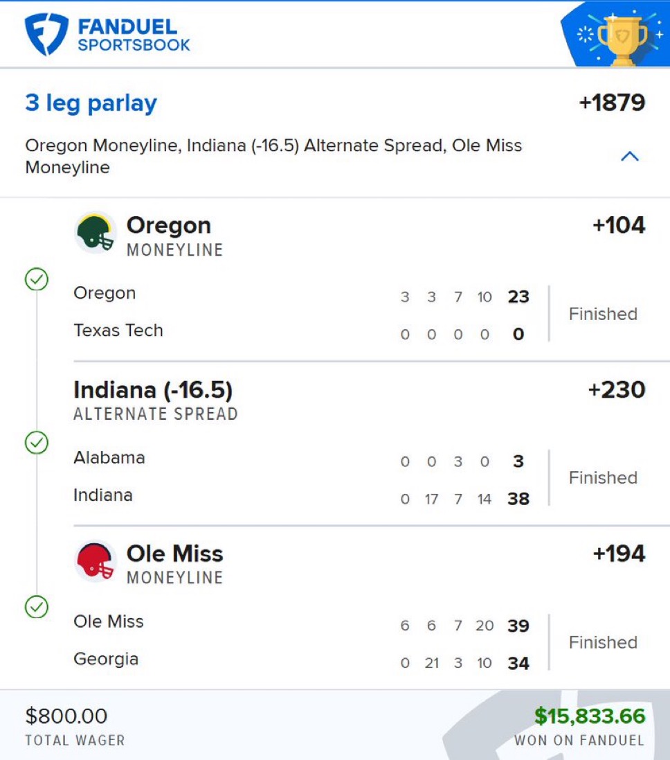Click the FanDuel Sportsbook wordmark
Screen dimensions: 670x760
pos(134,35)
